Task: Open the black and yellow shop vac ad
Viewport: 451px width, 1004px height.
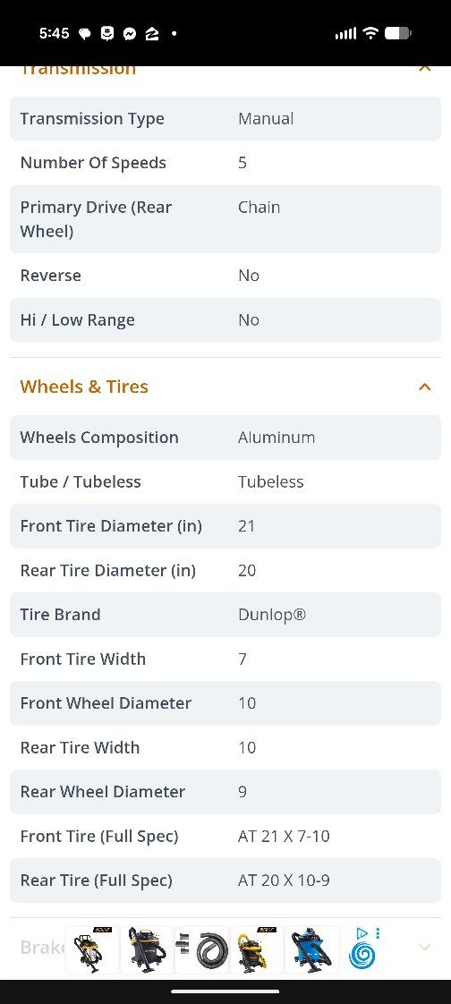Action: pyautogui.click(x=148, y=950)
